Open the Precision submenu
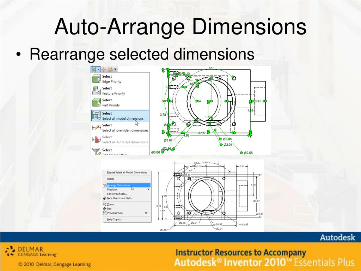This screenshot has height=271, width=361. (x=127, y=189)
